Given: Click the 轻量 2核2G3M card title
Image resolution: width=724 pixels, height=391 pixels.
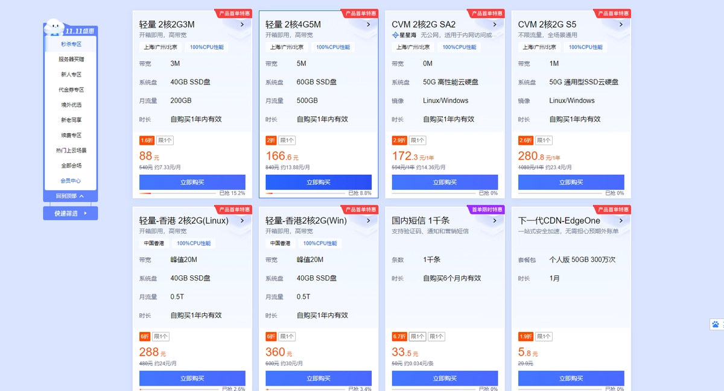Looking at the screenshot, I should (x=167, y=25).
